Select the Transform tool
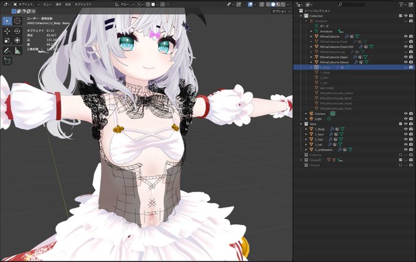This screenshot has height=262, width=416. [x=17, y=40]
